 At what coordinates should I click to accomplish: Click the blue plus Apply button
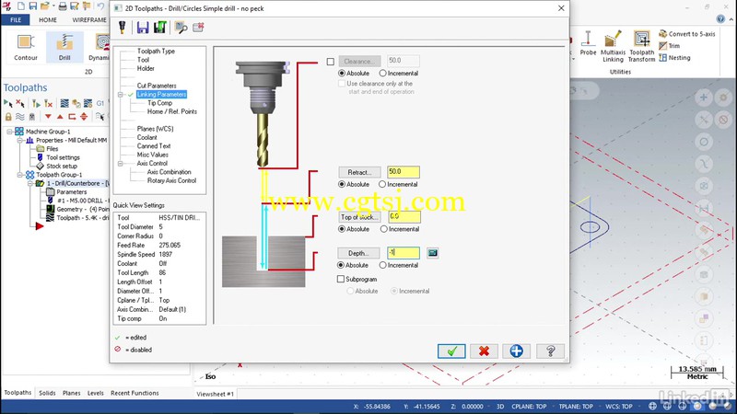coord(516,351)
